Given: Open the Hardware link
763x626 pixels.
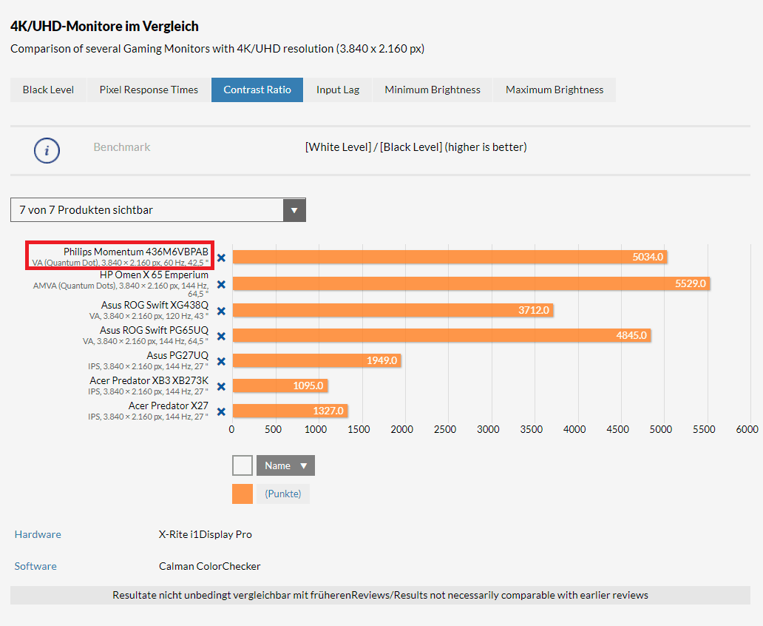Looking at the screenshot, I should [38, 534].
